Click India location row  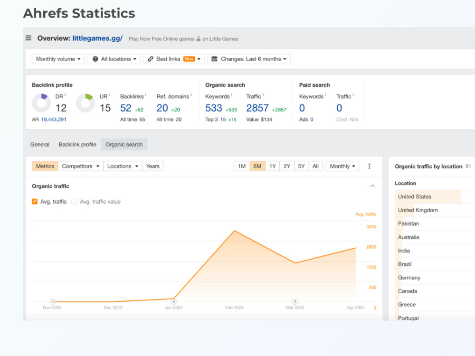tap(435, 251)
